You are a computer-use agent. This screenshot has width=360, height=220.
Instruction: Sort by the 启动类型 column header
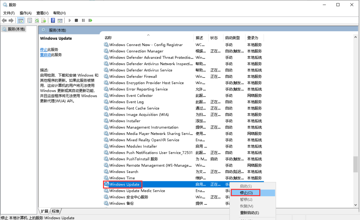234,38
